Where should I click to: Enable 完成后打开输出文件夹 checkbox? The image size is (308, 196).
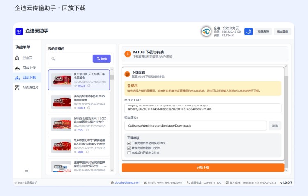(x=129, y=153)
